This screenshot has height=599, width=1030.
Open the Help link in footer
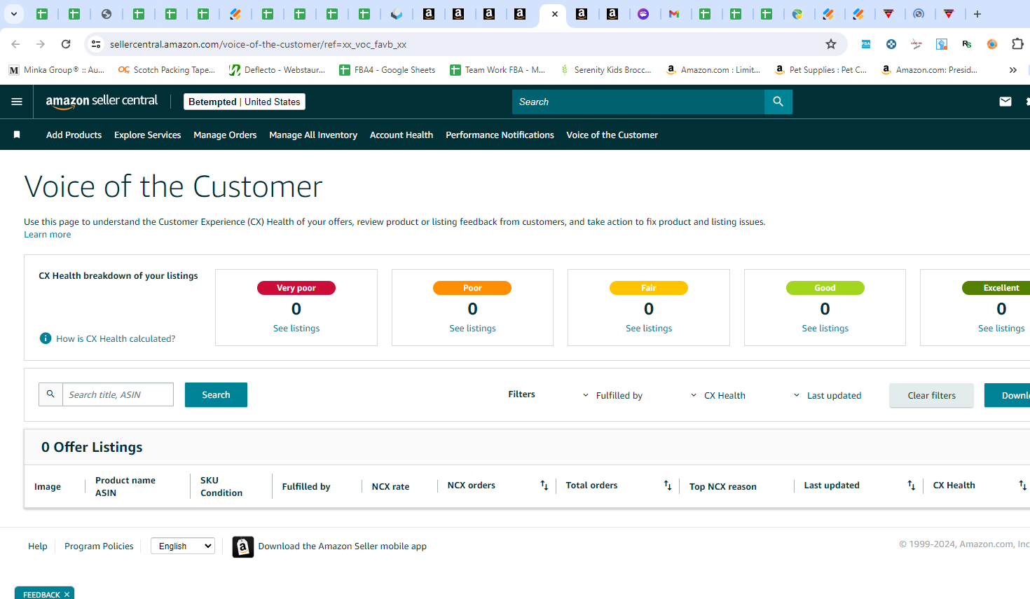[38, 546]
